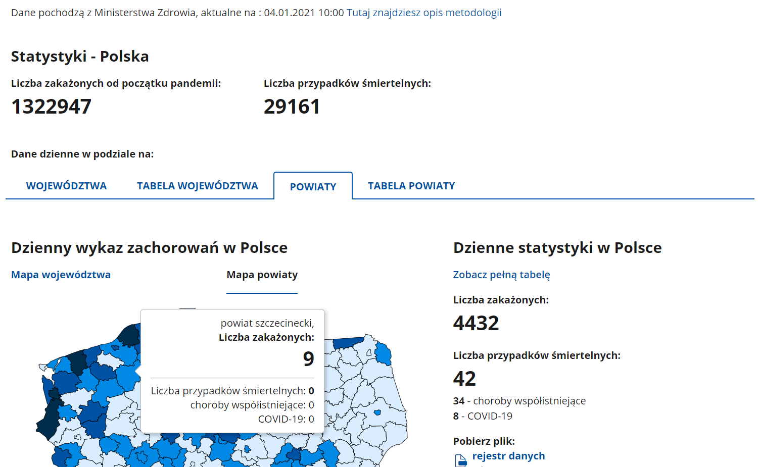Open Zobacz pełną tabelę link
758x467 pixels.
[x=501, y=275]
